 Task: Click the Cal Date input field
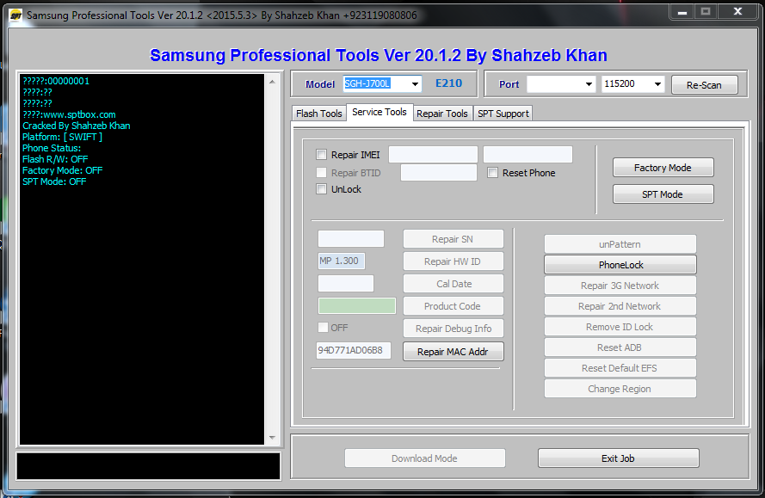(x=345, y=283)
